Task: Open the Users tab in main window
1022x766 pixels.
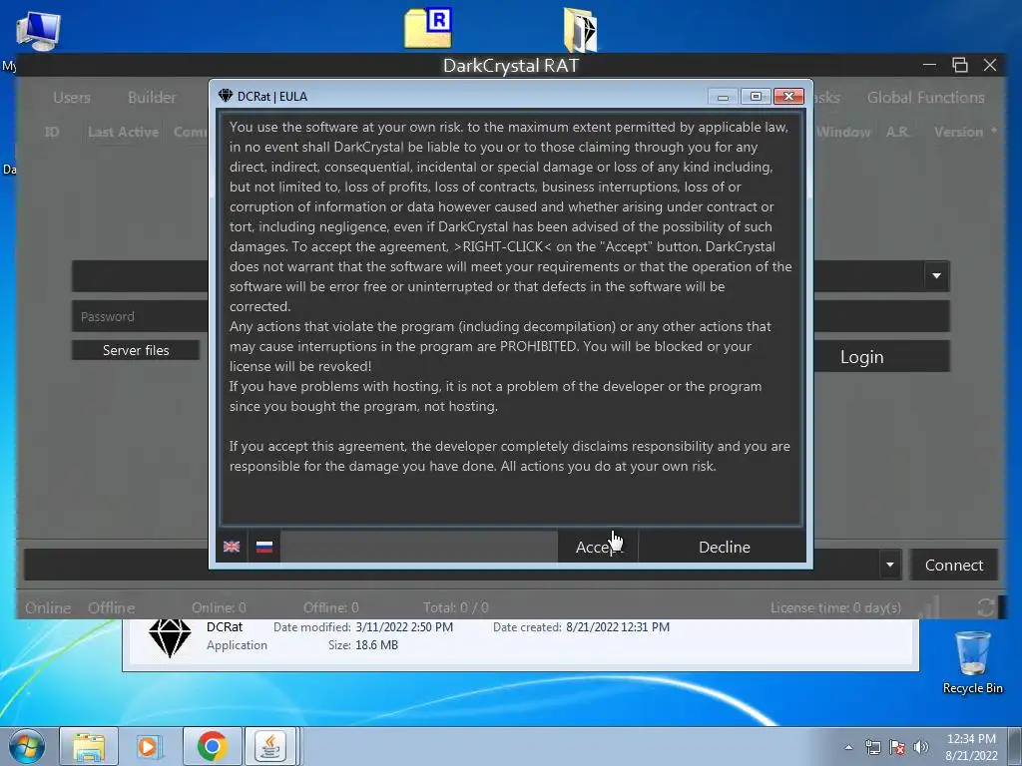Action: coord(72,97)
